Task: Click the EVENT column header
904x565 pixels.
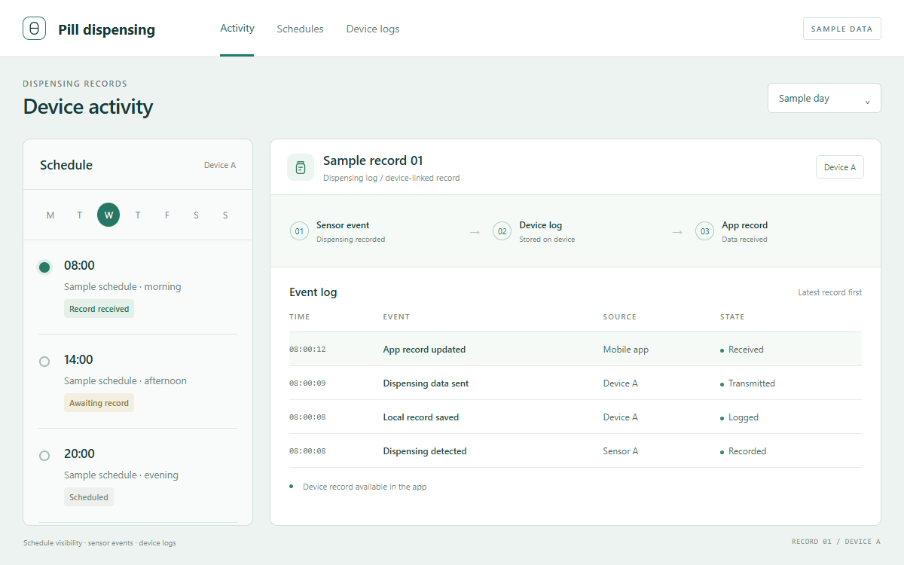Action: click(396, 317)
